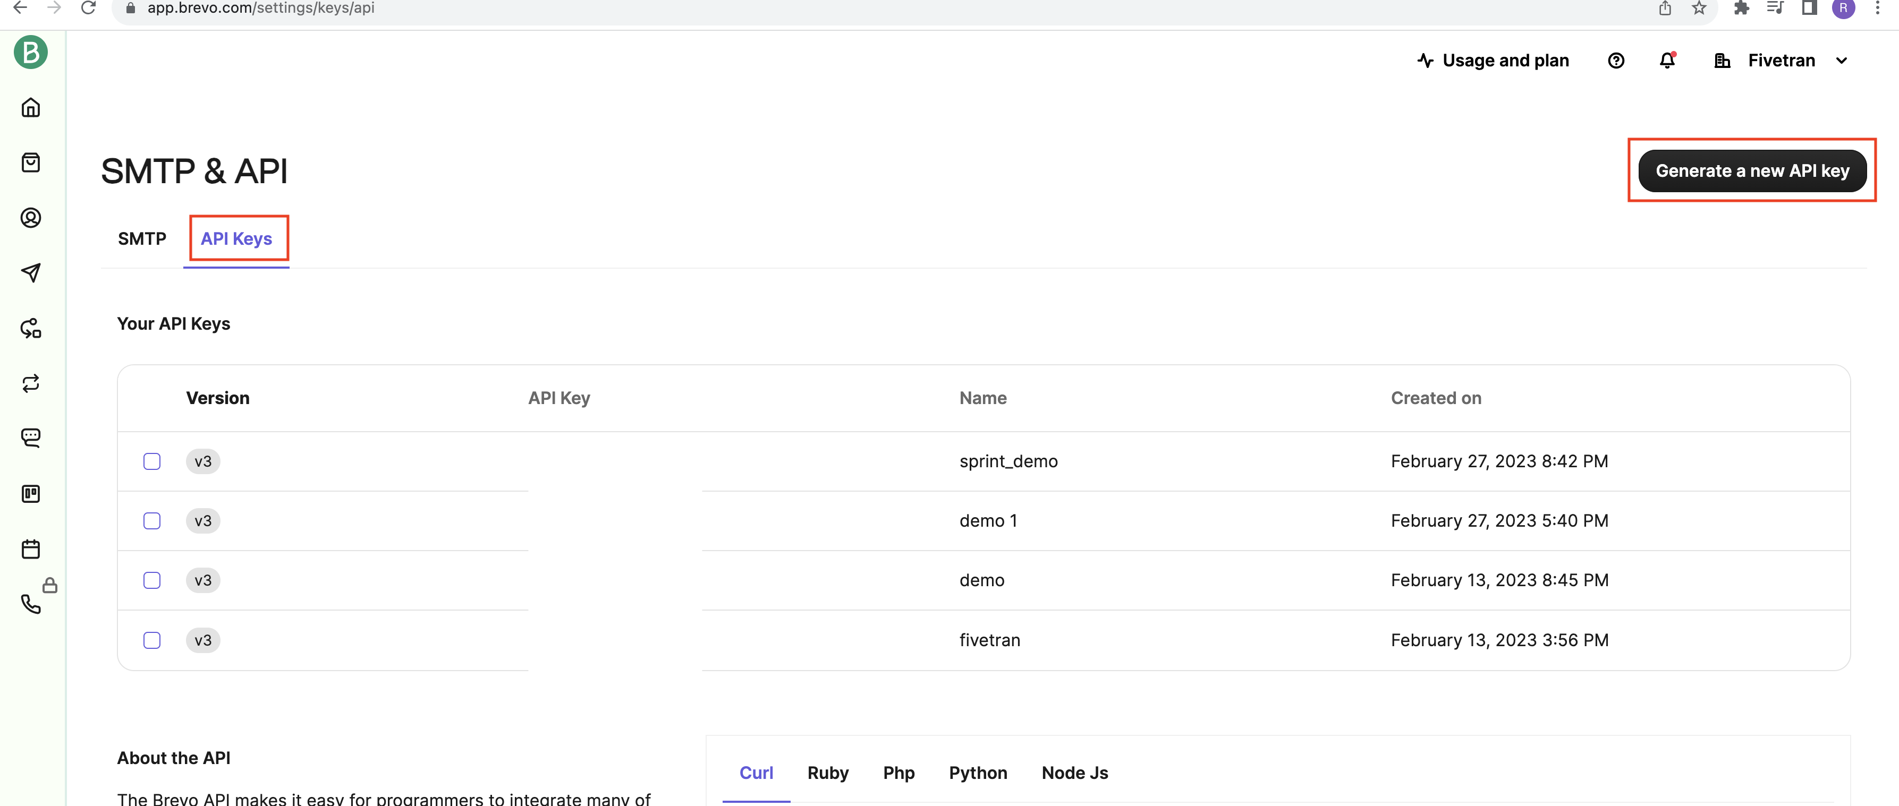Open Usage and plan link
Screen dimensions: 1899x806
pos(1493,59)
